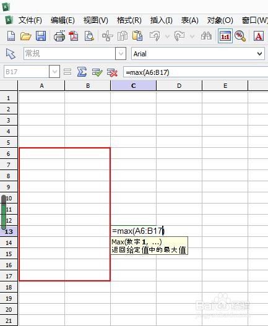The width and height of the screenshot is (268, 326).
Task: Open the 对象(O) menu
Action: (x=220, y=20)
